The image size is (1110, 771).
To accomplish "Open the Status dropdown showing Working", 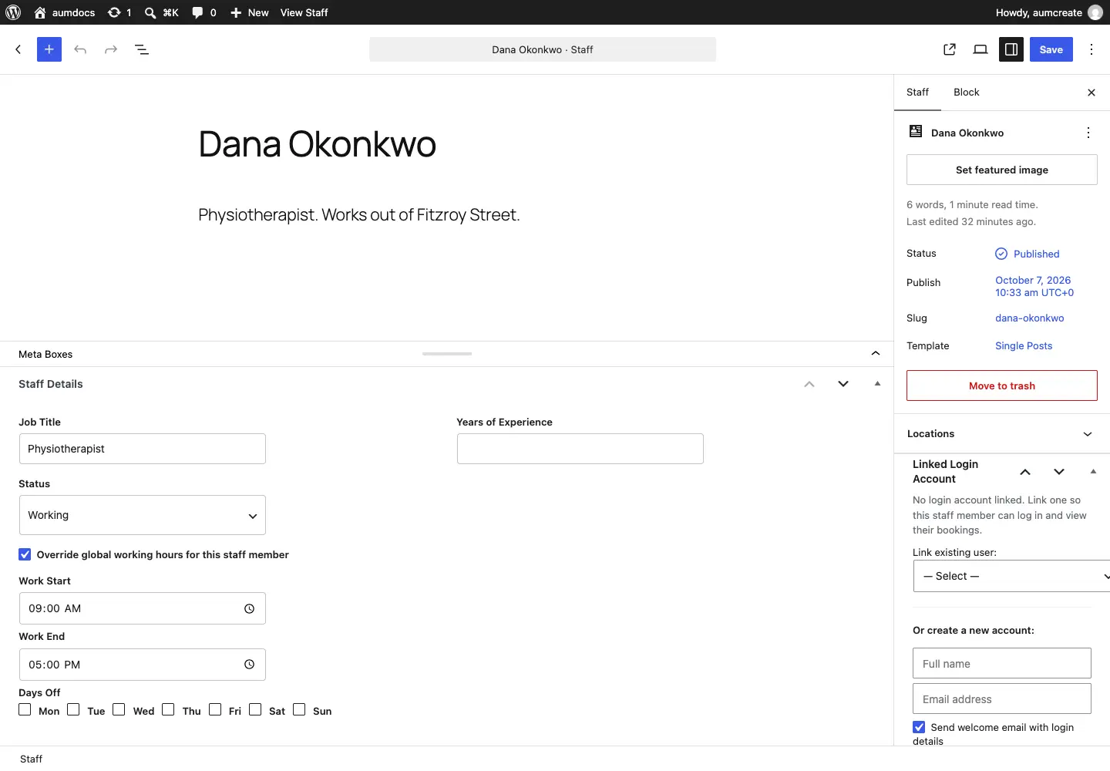I will pyautogui.click(x=143, y=515).
